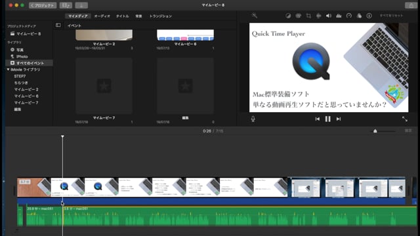Open the マイムービー 2 event thumbnail

coord(104,35)
